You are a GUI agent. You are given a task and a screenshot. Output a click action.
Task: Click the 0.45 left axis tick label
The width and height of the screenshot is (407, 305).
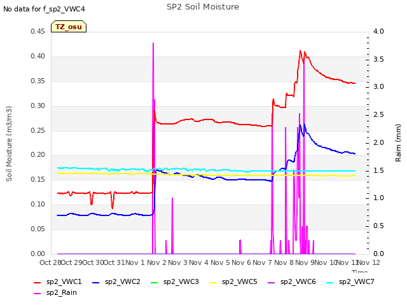[38, 31]
